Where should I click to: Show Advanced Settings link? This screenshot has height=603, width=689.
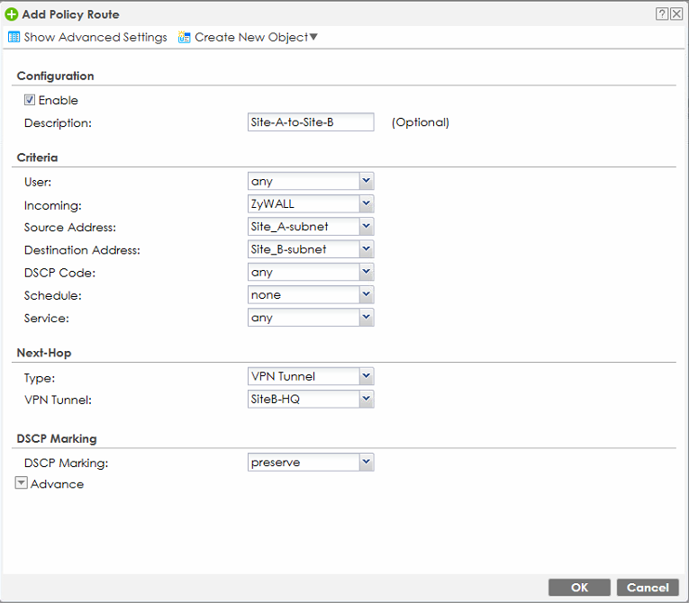point(95,38)
